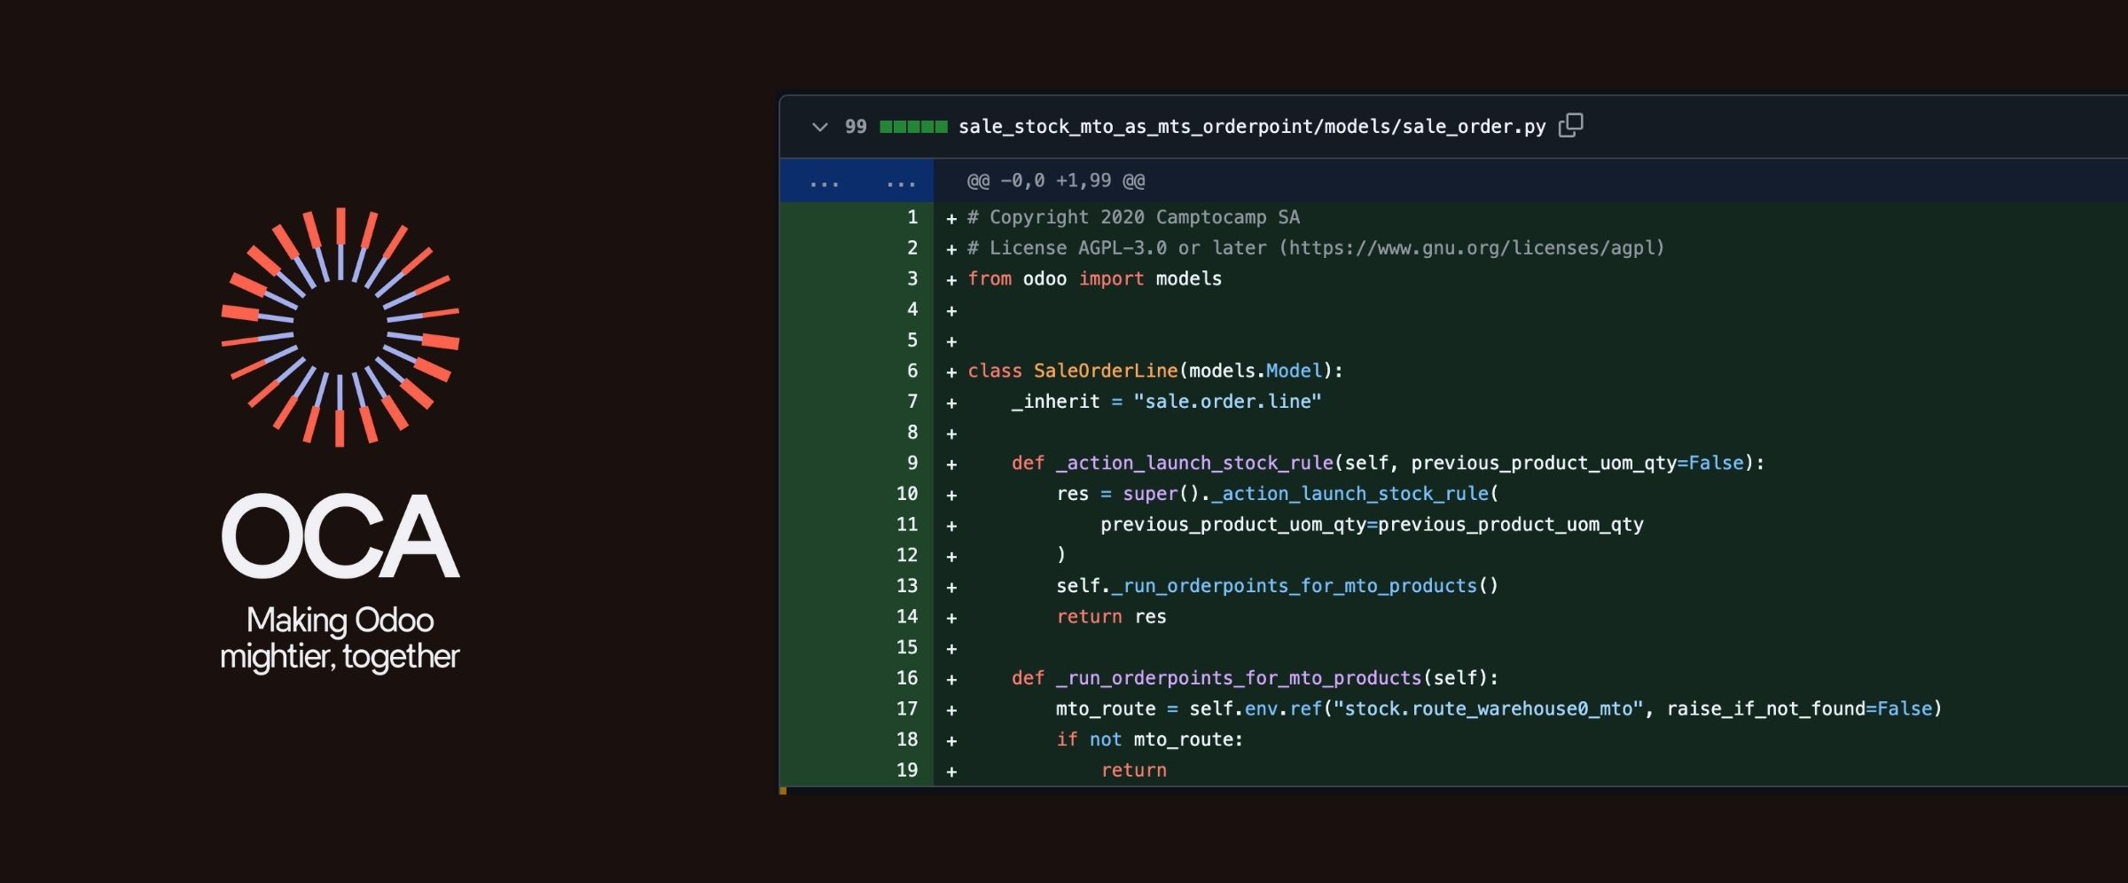Select line number 16 in the diff

[907, 678]
